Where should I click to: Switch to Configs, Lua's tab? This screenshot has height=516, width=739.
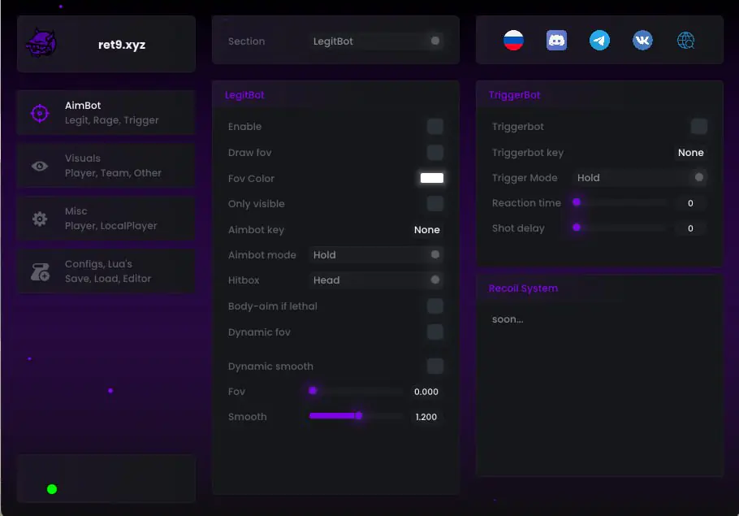(x=106, y=271)
